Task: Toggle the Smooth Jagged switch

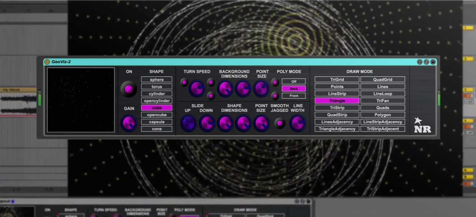Action: click(x=280, y=123)
